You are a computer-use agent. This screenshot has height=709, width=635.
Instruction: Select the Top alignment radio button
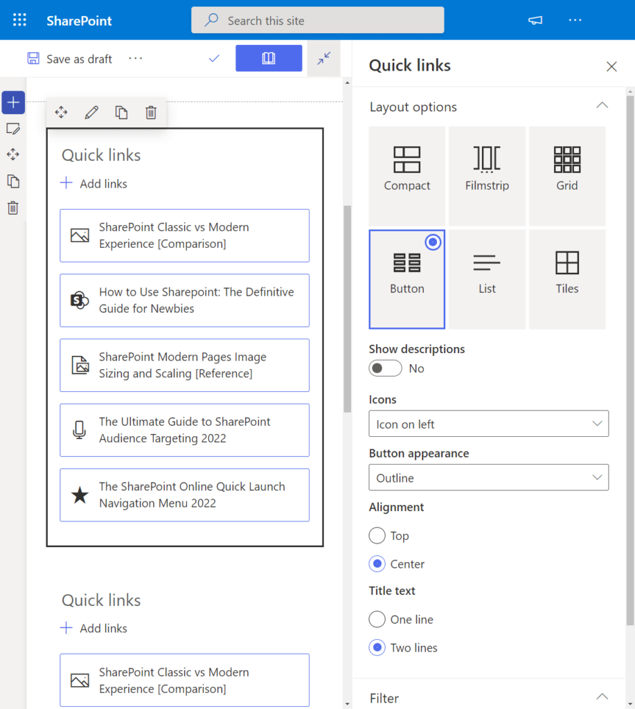click(377, 535)
